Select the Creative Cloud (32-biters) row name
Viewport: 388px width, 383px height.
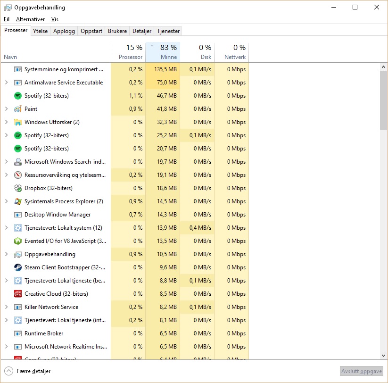click(56, 294)
